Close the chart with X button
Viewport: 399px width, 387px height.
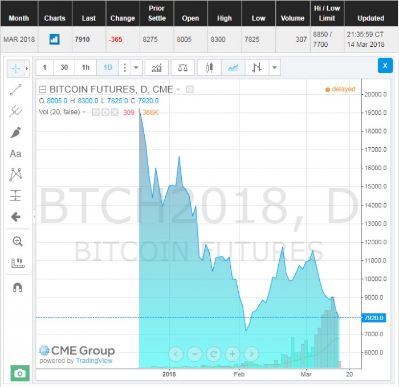[x=385, y=66]
